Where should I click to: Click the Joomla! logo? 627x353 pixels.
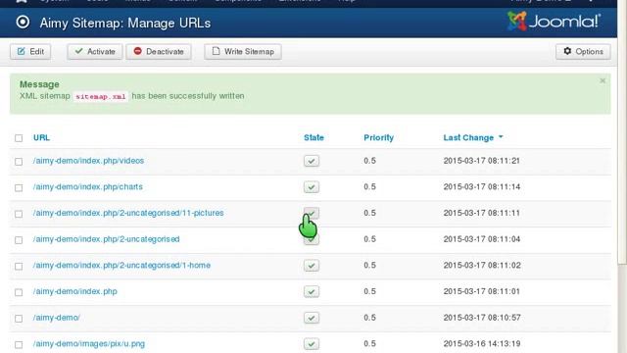click(554, 22)
